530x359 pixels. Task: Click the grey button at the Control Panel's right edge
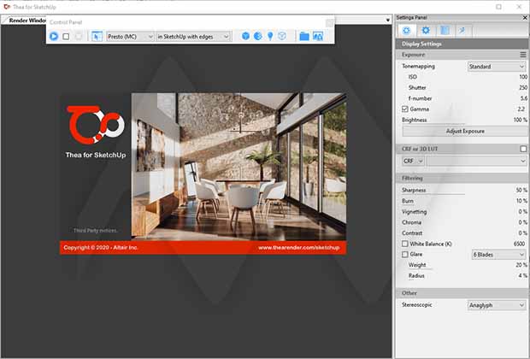point(330,22)
